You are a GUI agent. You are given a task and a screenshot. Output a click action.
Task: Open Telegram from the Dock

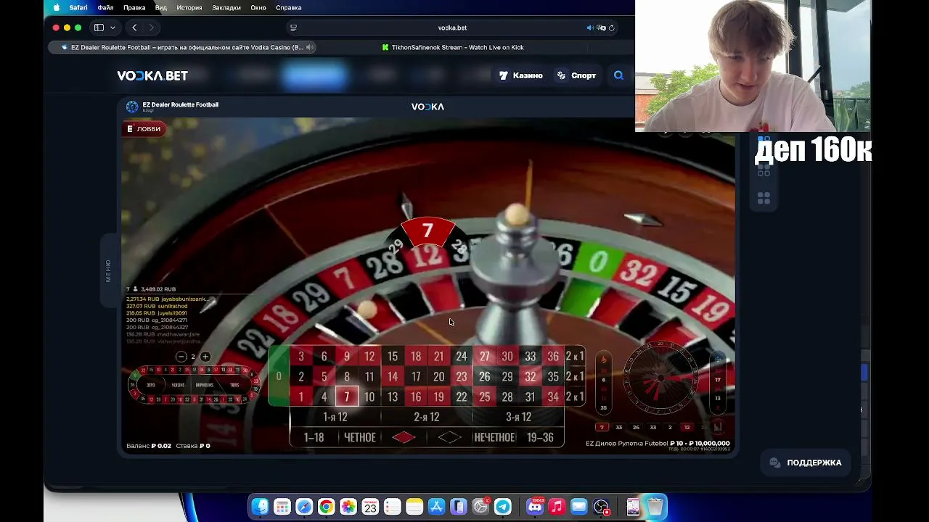tap(502, 507)
